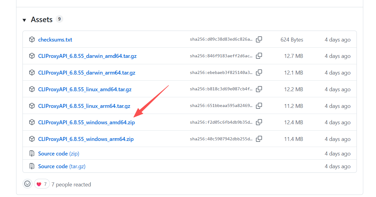Select hash text sha256:651bbeaa595a82469…
Viewport: 376px width, 197px height.
coord(221,106)
